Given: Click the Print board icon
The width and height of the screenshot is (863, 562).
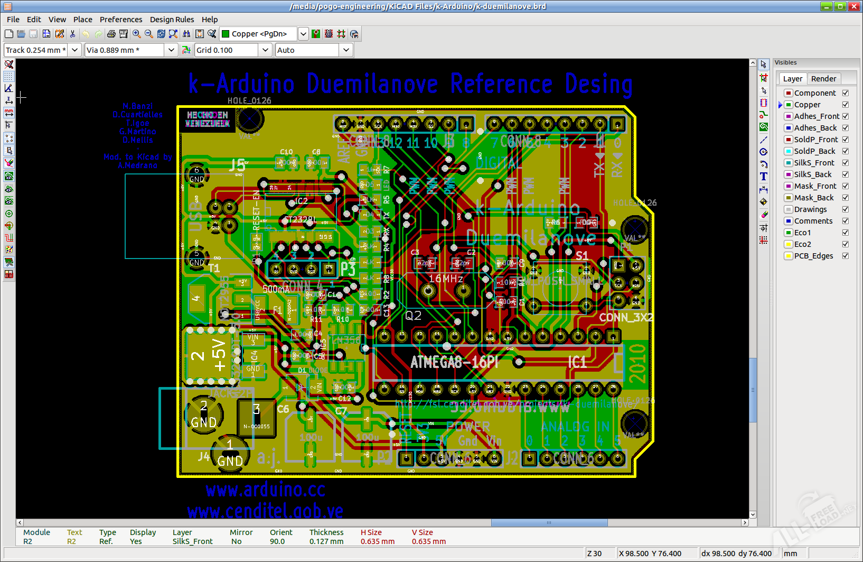Looking at the screenshot, I should click(111, 34).
